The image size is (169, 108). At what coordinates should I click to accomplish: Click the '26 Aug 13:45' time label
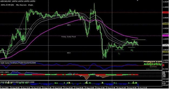[x=25, y=88]
